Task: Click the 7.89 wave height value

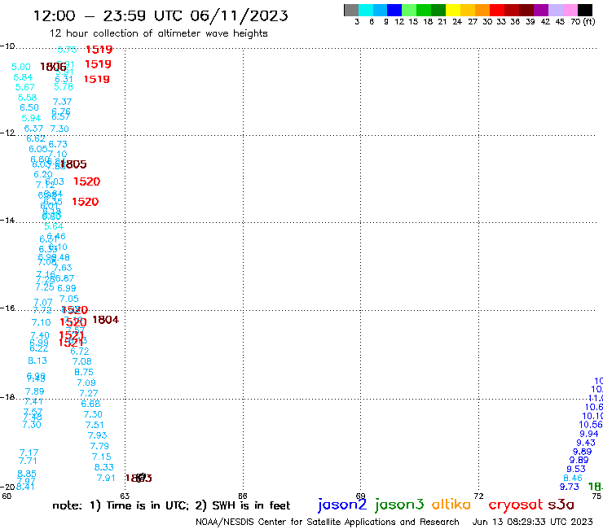Action: point(34,391)
